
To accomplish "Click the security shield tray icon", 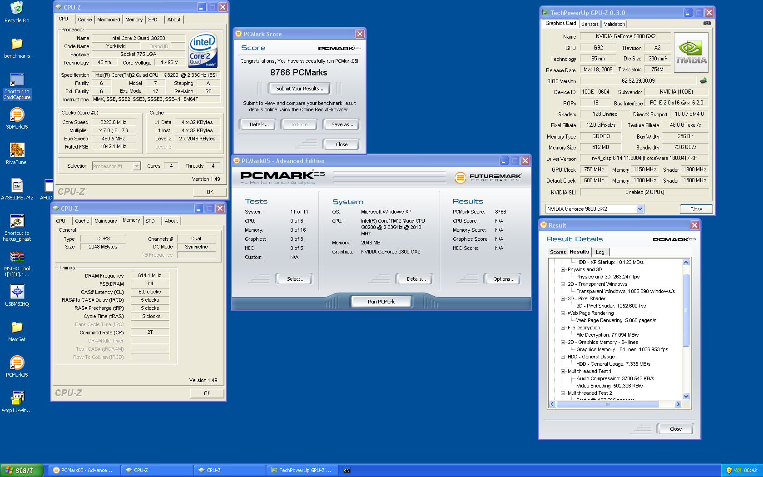I will point(729,470).
